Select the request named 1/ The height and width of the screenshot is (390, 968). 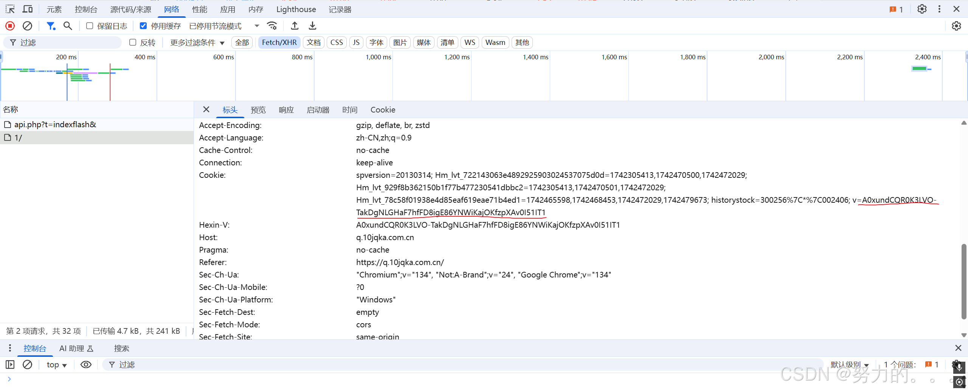[97, 138]
